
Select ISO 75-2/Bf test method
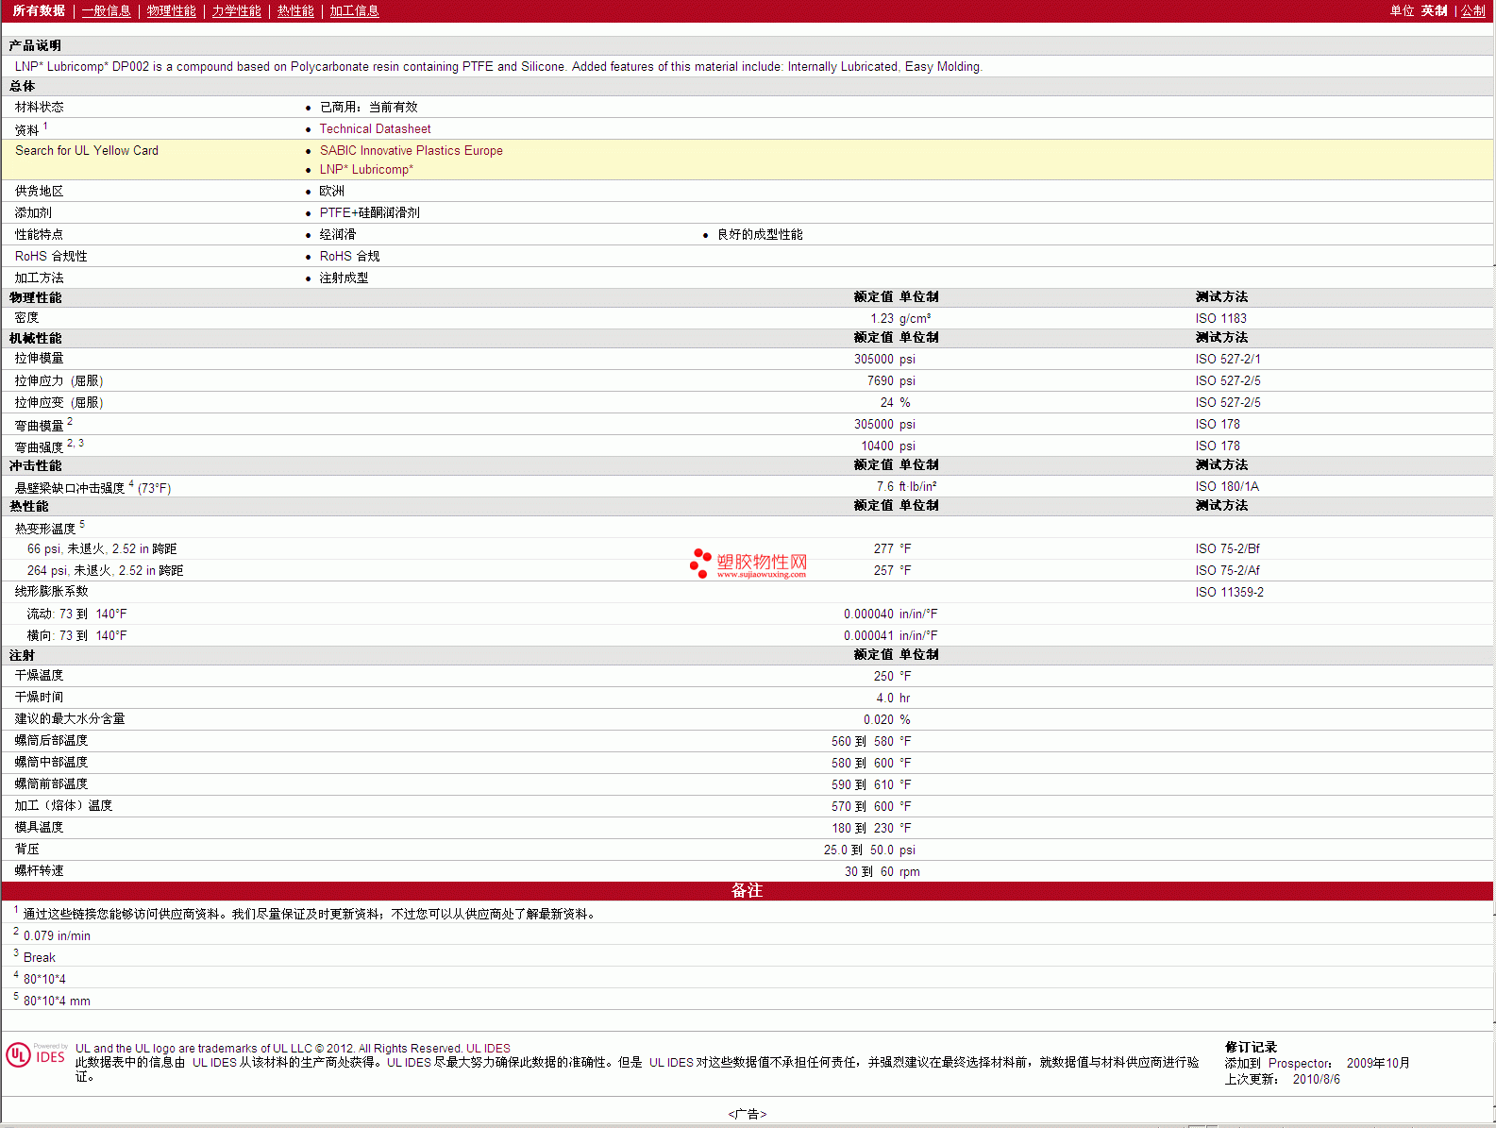[x=1227, y=548]
